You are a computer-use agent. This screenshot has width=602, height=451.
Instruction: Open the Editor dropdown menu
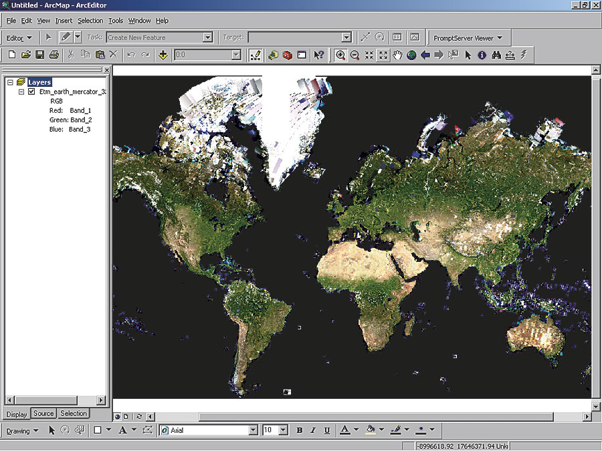coord(19,37)
